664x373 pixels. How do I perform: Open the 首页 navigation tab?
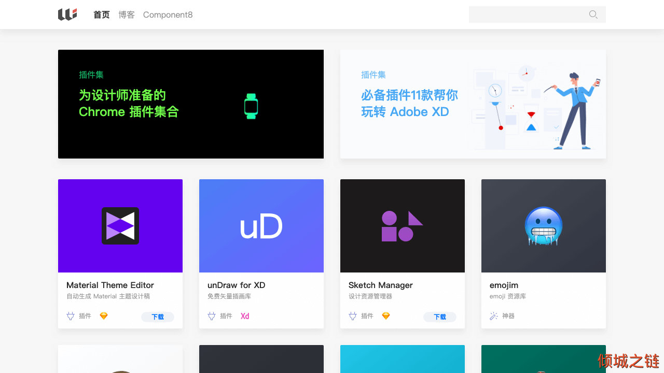[102, 15]
